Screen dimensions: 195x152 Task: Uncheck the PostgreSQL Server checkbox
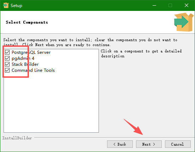coord(7,52)
